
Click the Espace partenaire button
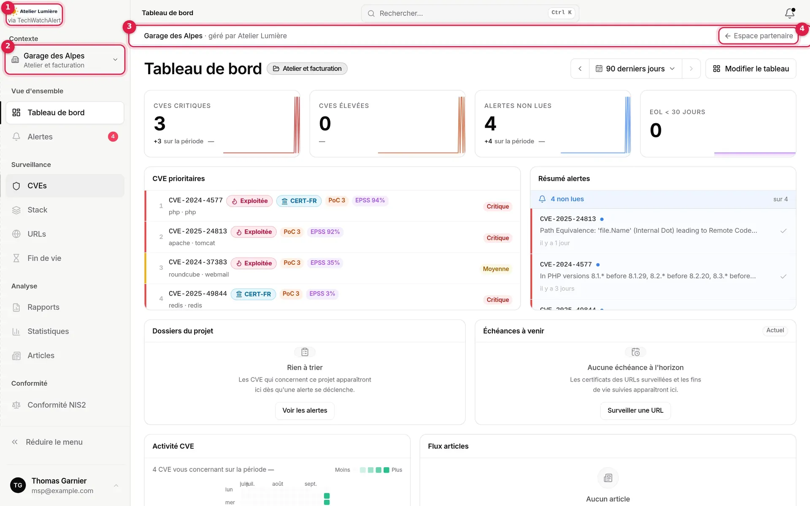click(758, 36)
